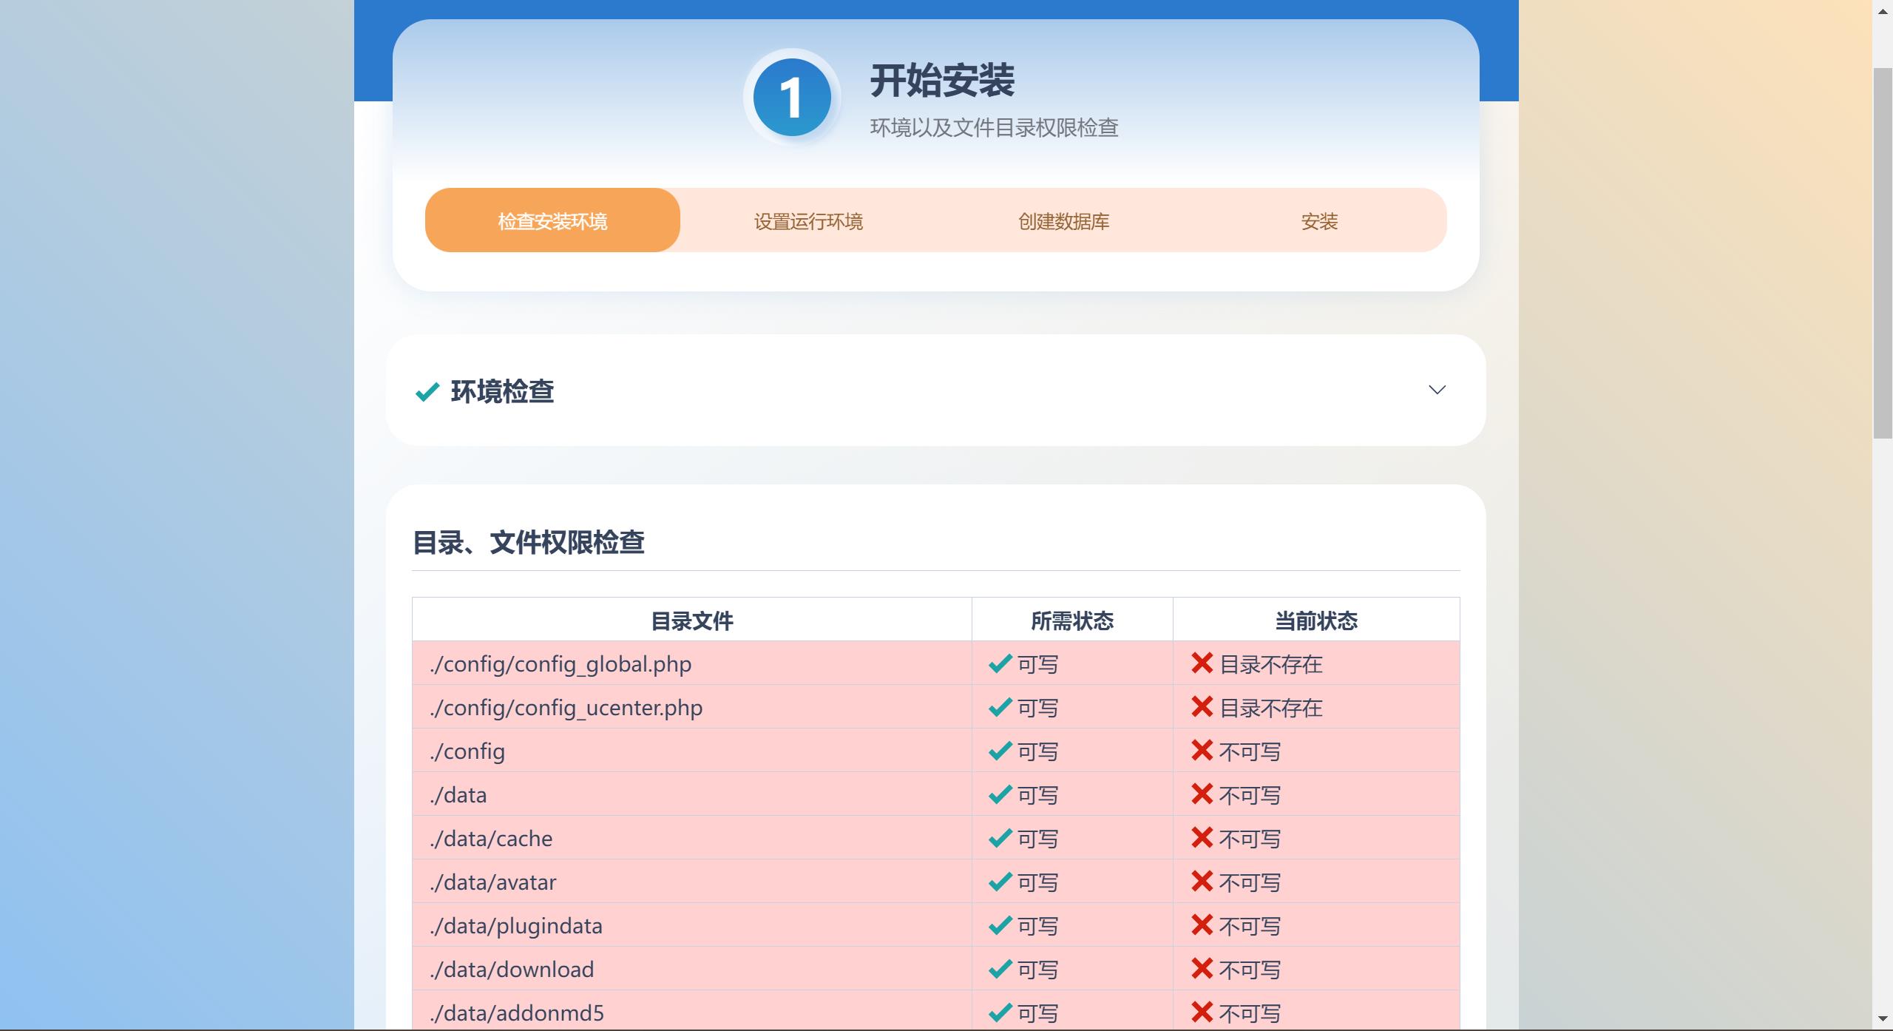1893x1031 pixels.
Task: Click green check in ./config row
Action: point(1000,751)
